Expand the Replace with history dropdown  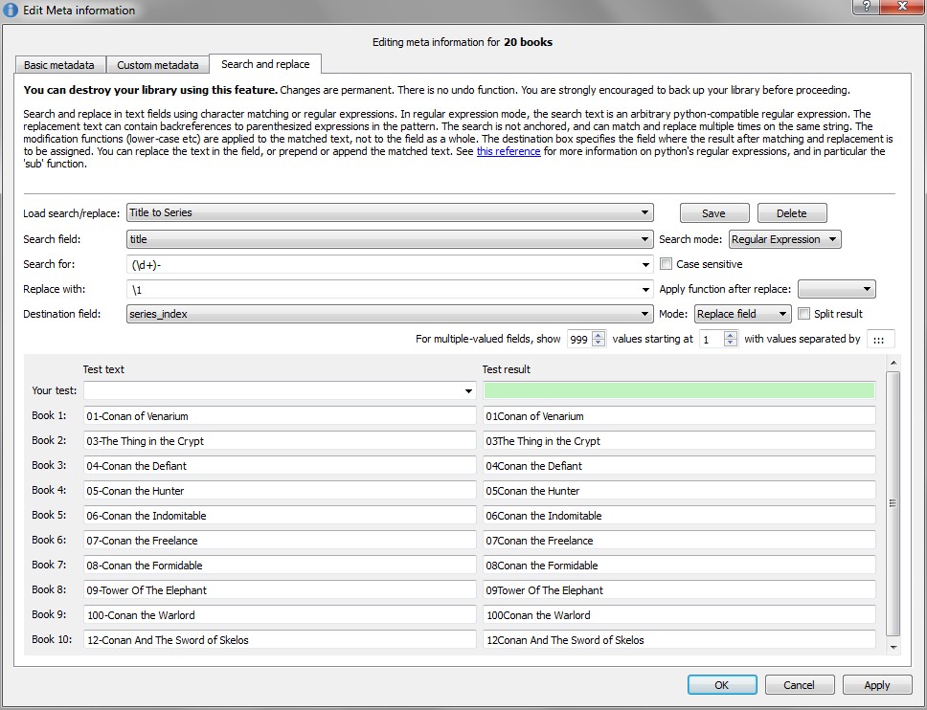click(645, 289)
